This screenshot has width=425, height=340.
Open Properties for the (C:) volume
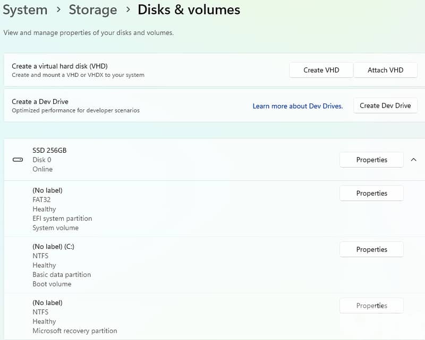(371, 249)
